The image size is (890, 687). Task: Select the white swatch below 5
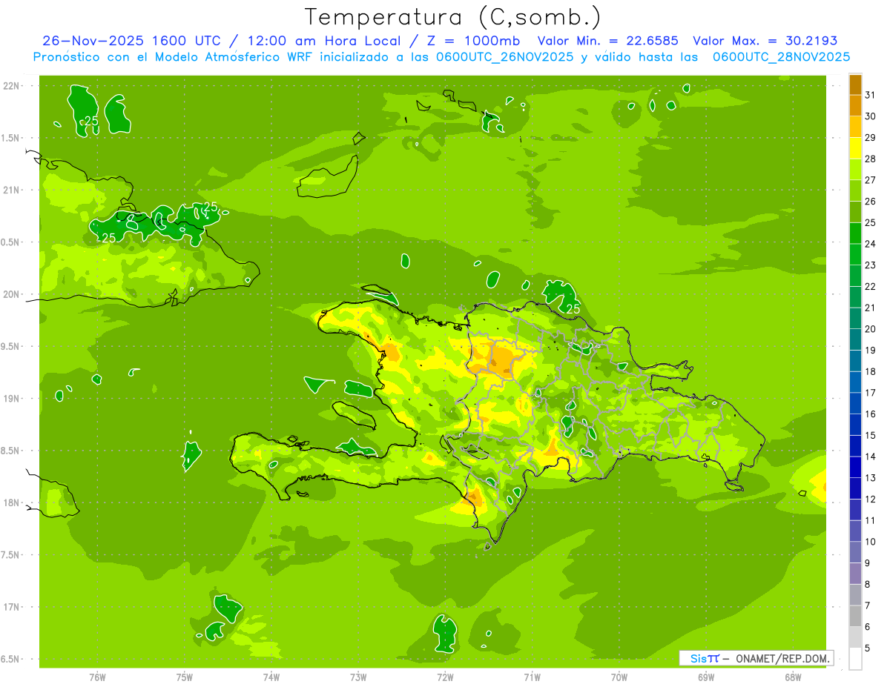click(855, 659)
